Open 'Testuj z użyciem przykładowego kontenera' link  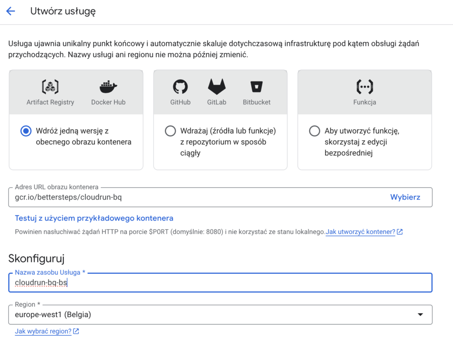(94, 218)
